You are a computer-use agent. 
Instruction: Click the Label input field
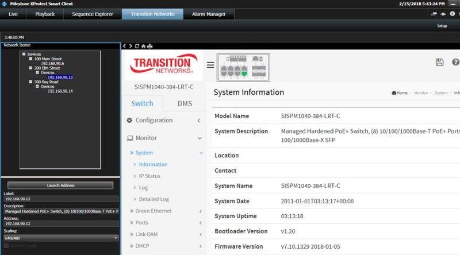61,199
